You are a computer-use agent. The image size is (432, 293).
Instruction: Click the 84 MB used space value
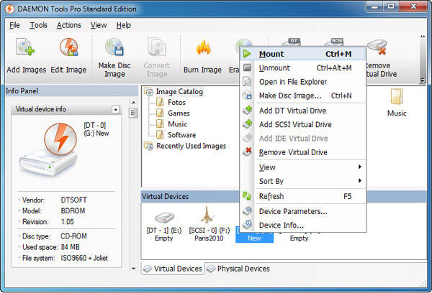click(71, 247)
